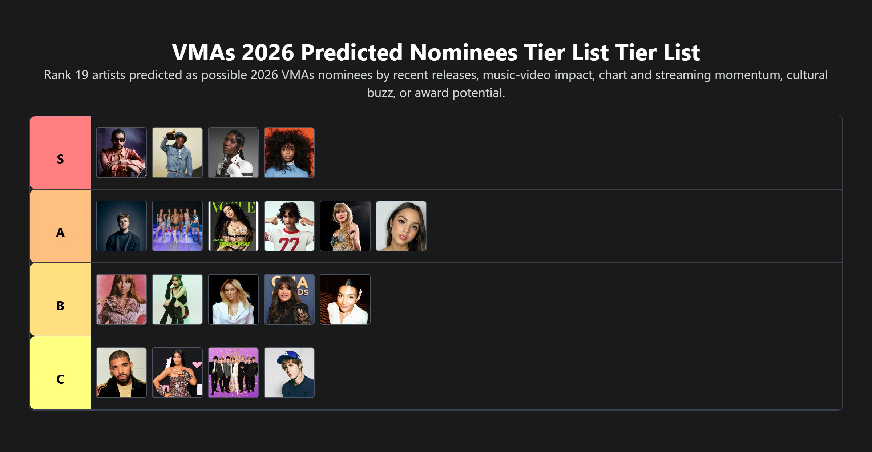
Task: Select the girl group thumbnail in A tier
Action: [x=177, y=226]
